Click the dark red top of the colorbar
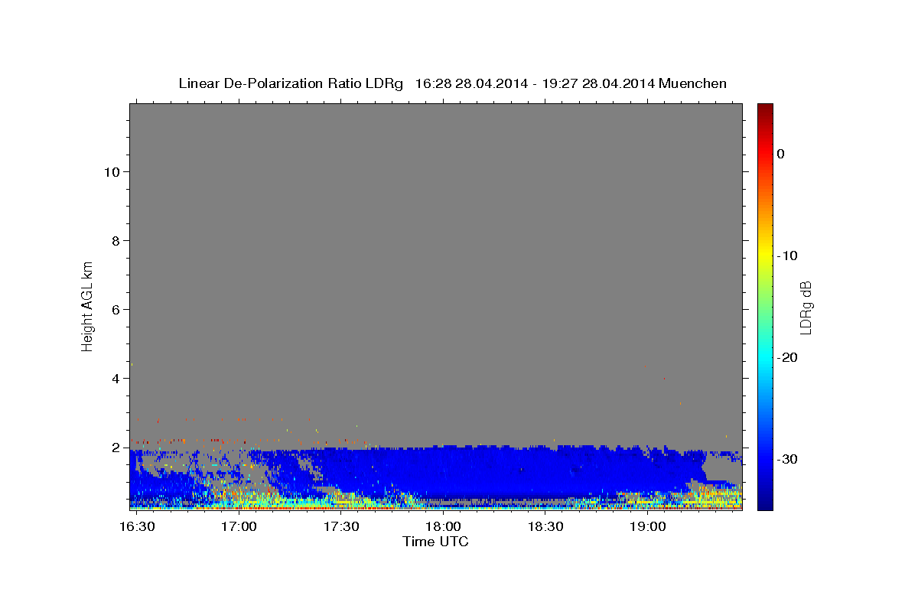 click(x=765, y=109)
